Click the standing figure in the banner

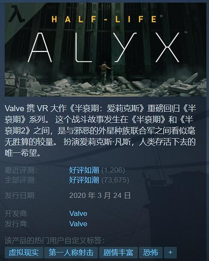pos(105,73)
